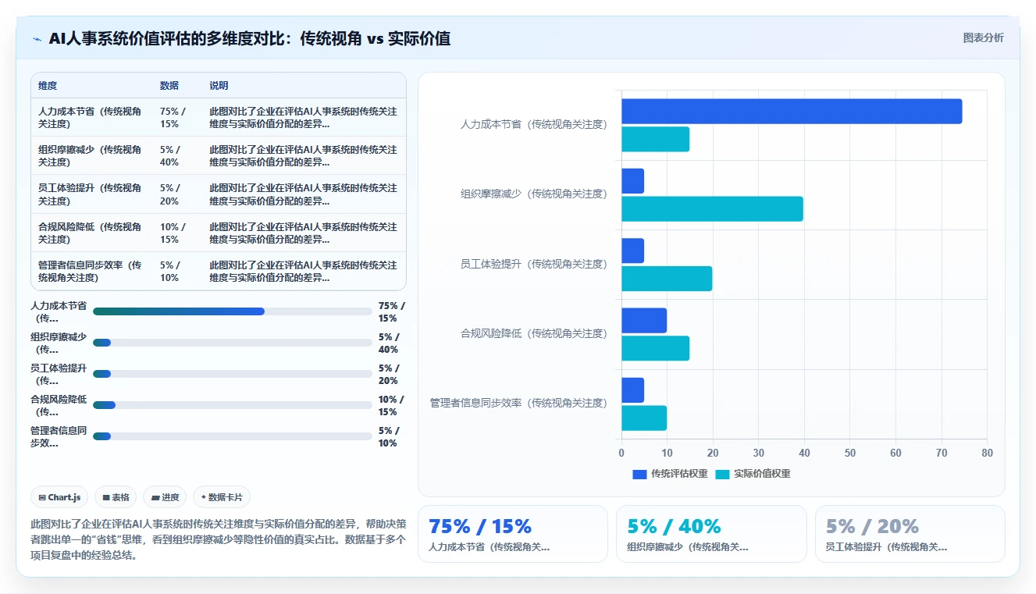
Task: Click the 人力成本节省 progress bar
Action: tap(233, 311)
